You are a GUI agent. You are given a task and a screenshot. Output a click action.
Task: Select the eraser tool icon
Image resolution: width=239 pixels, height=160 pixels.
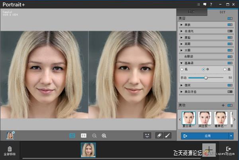159,135
